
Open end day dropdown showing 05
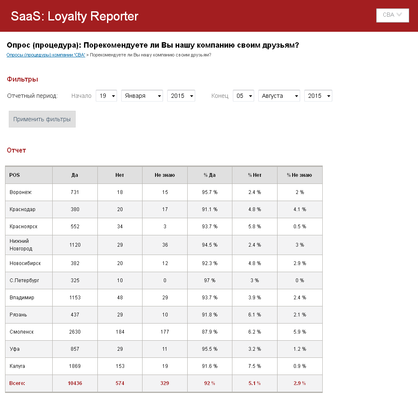243,96
